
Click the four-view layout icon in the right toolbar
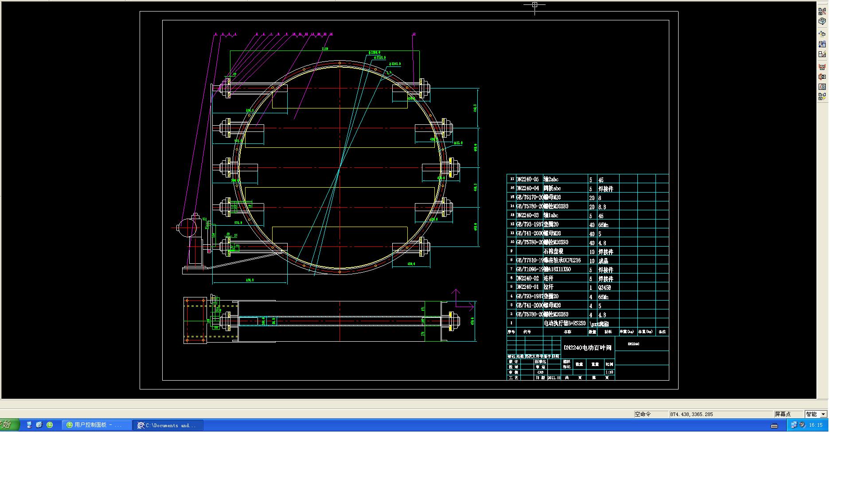(822, 12)
